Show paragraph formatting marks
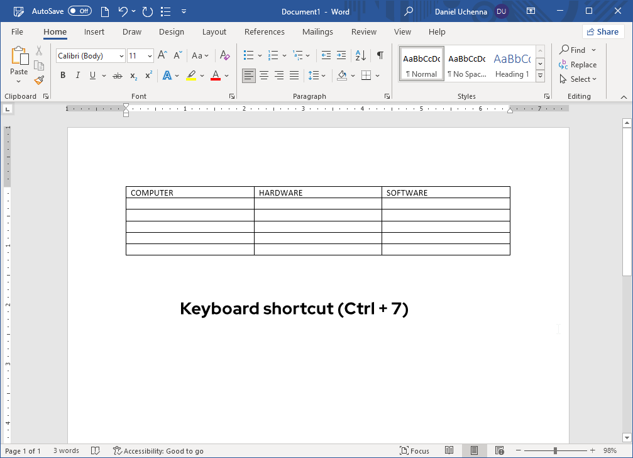Viewport: 633px width, 458px height. pos(380,55)
